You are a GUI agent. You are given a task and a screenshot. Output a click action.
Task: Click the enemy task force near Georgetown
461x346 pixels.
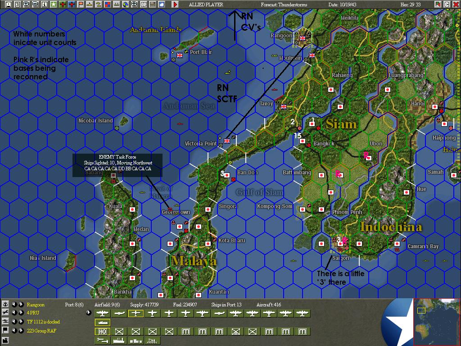[170, 209]
